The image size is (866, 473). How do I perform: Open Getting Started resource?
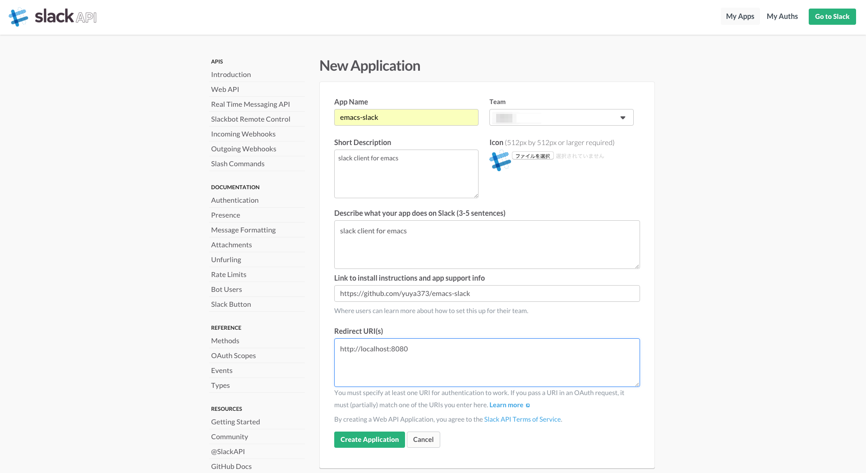(x=235, y=422)
